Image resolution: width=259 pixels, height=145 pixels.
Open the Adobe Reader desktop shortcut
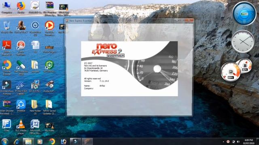pos(6,48)
